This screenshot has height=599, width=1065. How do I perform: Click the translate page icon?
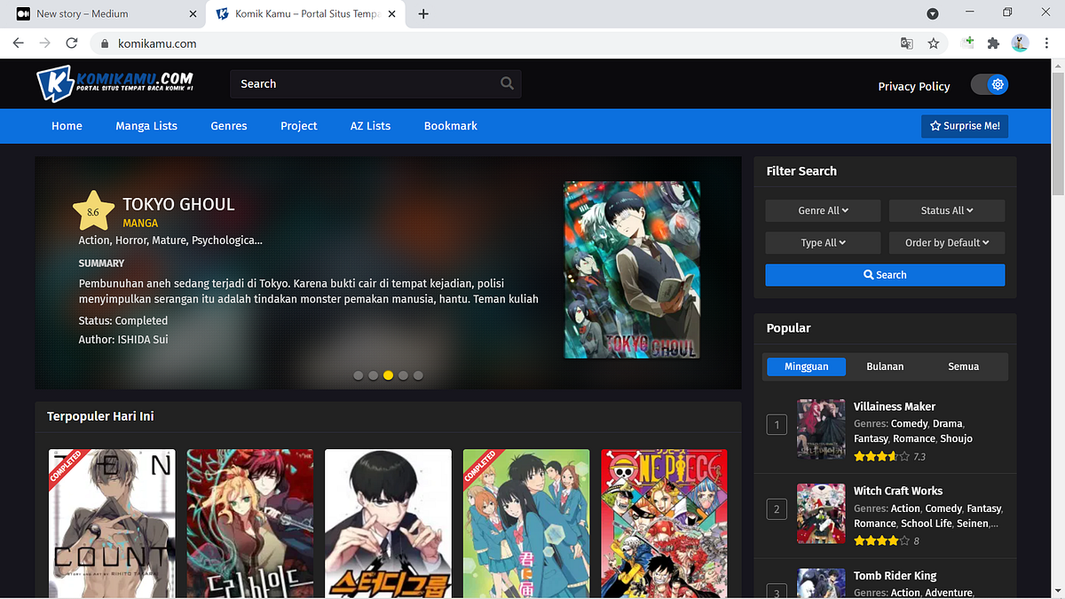click(x=906, y=43)
